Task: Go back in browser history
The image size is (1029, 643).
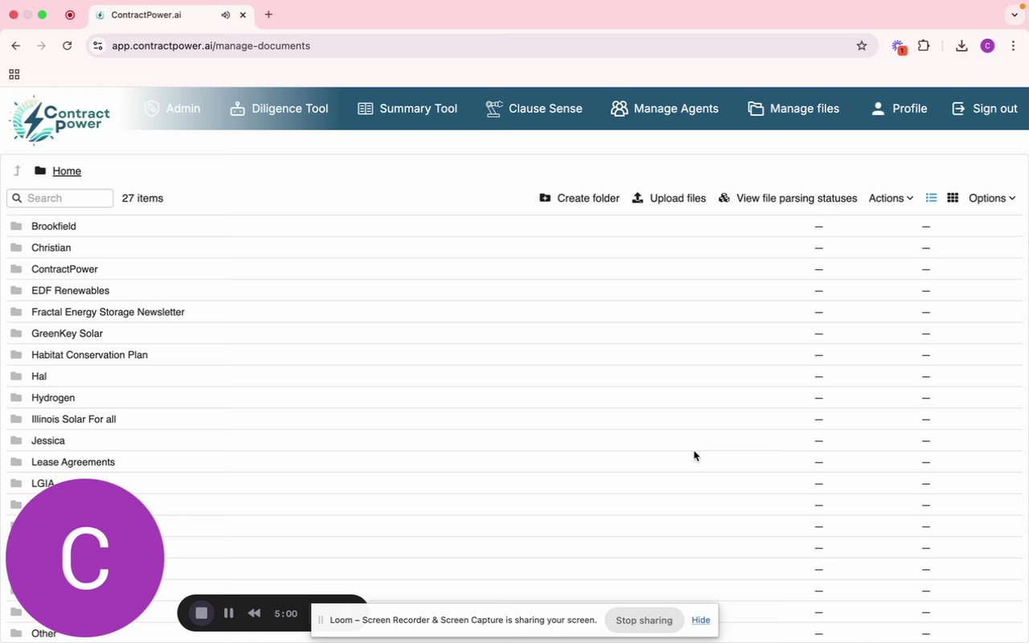Action: [x=16, y=46]
